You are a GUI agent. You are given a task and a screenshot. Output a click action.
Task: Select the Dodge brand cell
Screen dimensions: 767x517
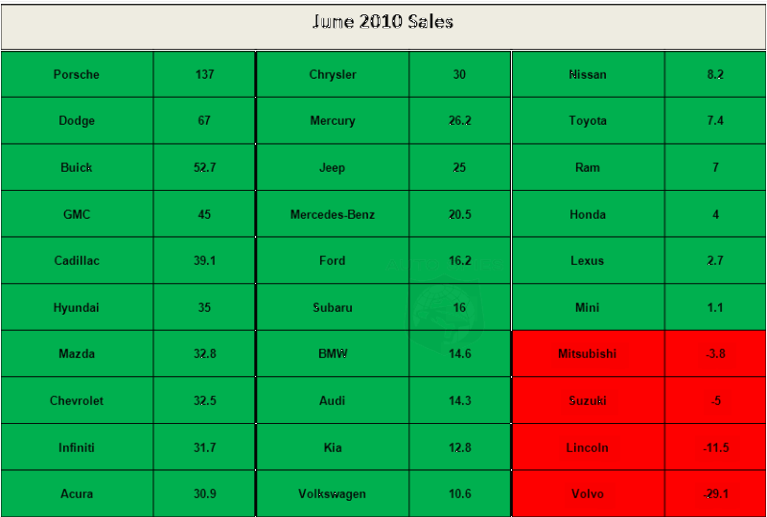click(x=77, y=121)
